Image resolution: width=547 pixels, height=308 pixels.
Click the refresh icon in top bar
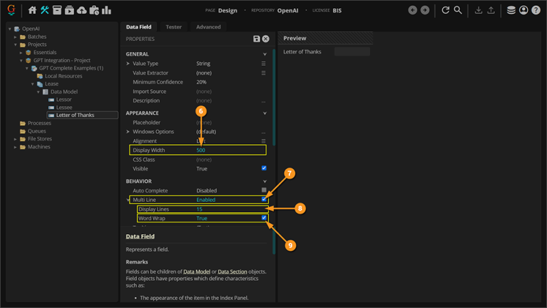click(446, 10)
